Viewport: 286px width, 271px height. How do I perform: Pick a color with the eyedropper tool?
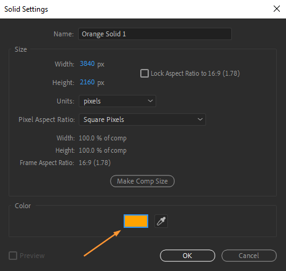161,221
